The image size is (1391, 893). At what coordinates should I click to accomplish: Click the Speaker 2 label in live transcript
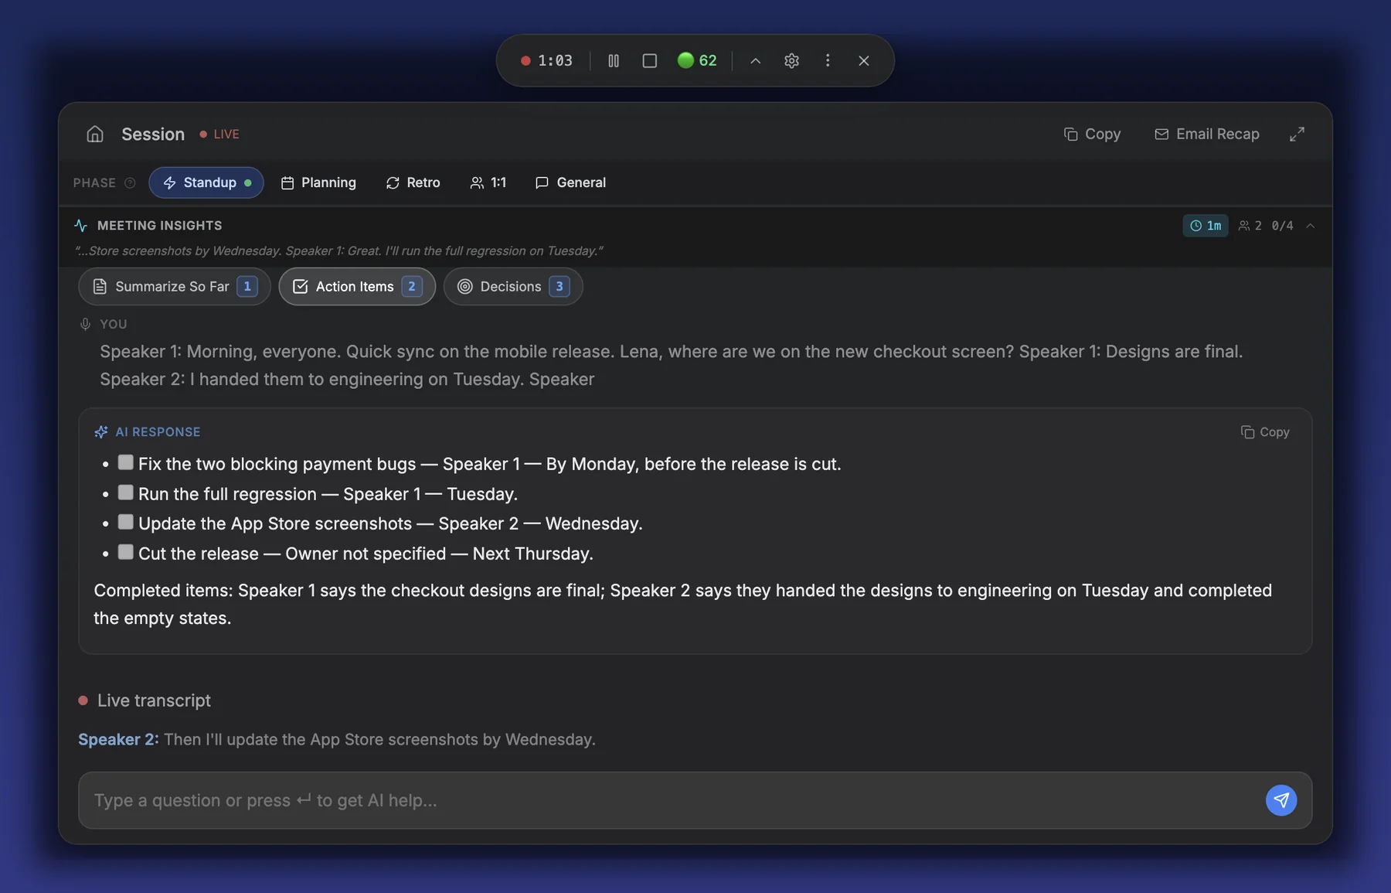[118, 739]
